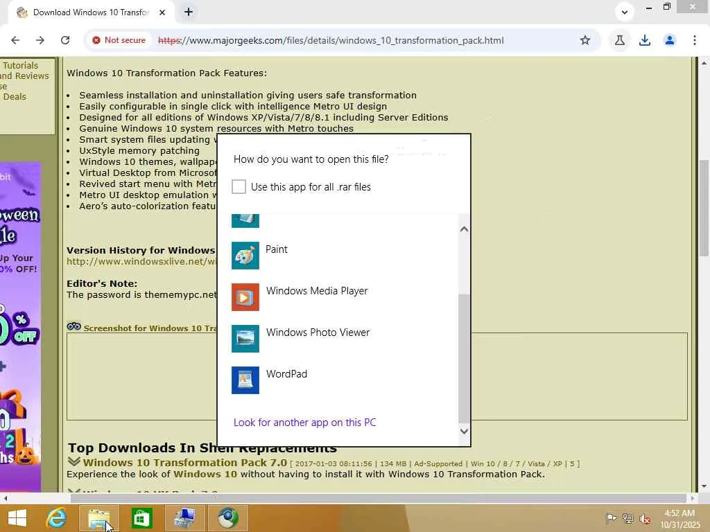Click muted volume tray icon
This screenshot has height=532, width=710.
pos(644,518)
